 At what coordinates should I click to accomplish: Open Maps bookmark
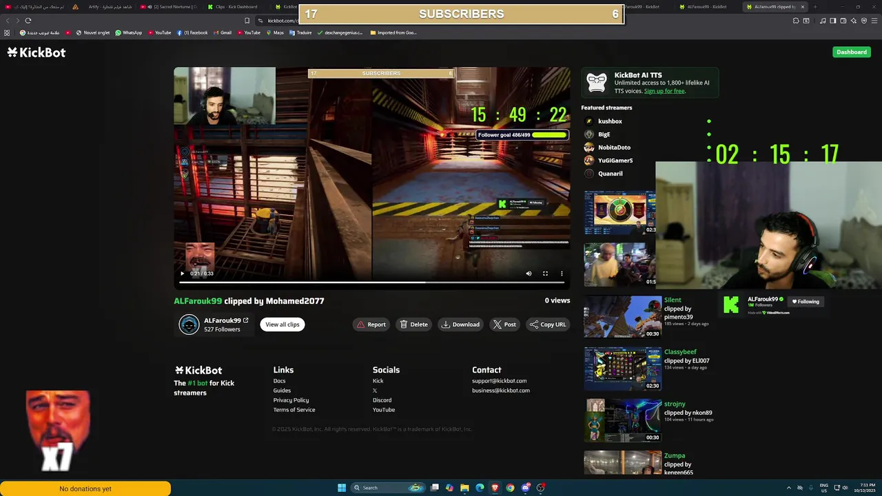[x=274, y=32]
